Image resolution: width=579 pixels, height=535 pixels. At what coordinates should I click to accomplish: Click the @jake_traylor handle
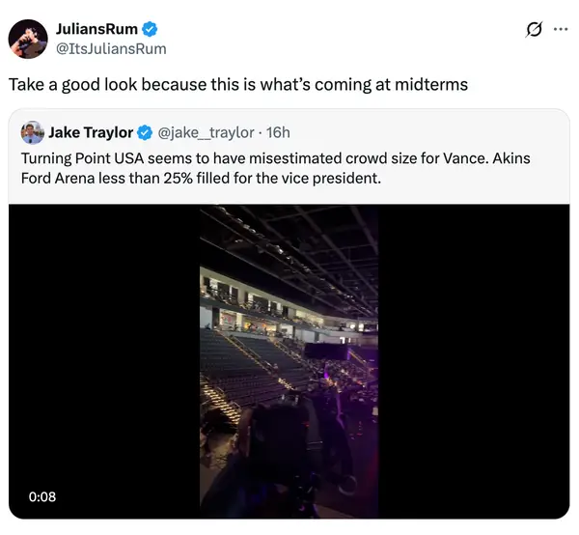pyautogui.click(x=205, y=132)
